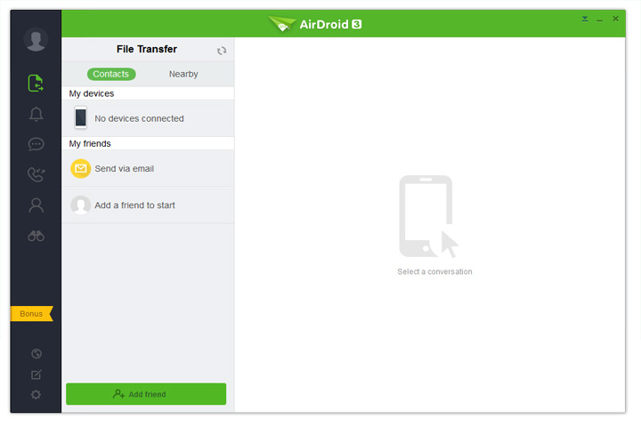Screen dimensions: 641x427
Task: Click the globe web icon in sidebar
Action: click(36, 353)
